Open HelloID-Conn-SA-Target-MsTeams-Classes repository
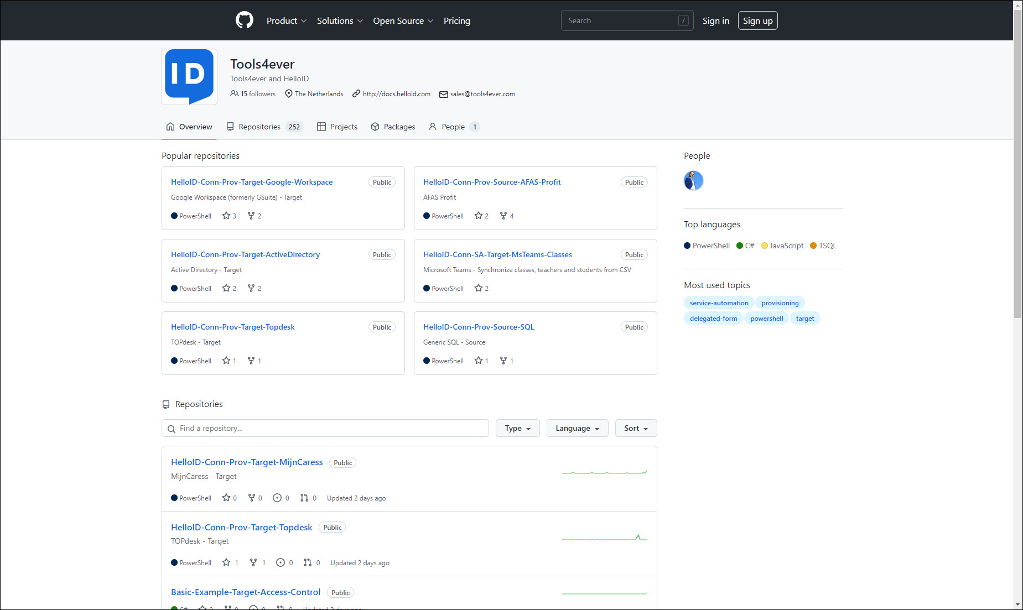 tap(497, 254)
